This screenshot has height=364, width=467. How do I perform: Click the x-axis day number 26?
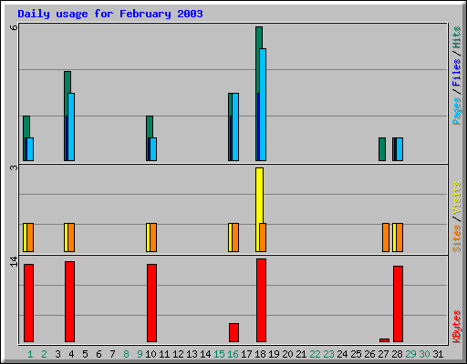(369, 354)
